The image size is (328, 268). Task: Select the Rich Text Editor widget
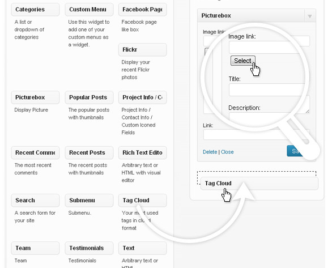[x=142, y=152]
